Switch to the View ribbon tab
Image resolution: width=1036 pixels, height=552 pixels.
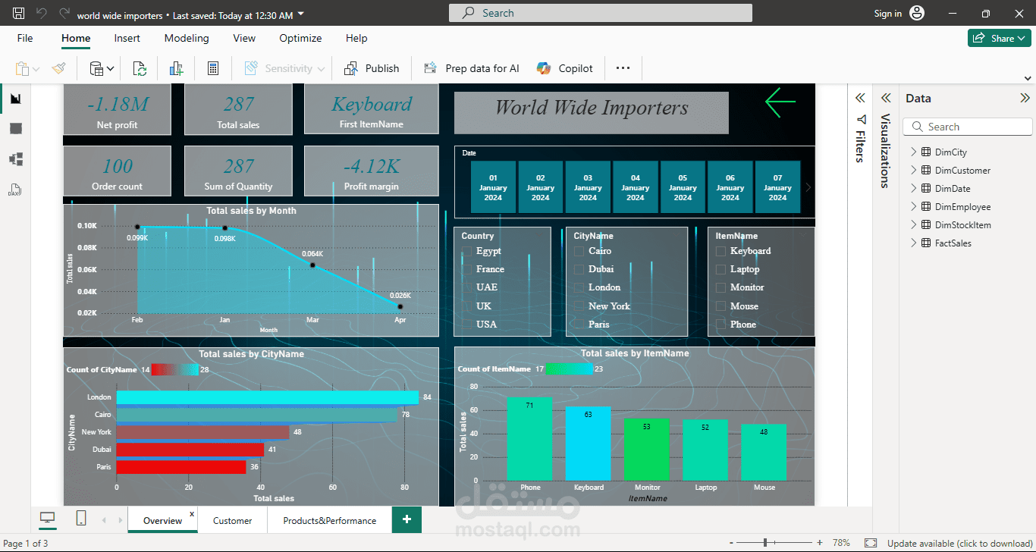coord(244,38)
